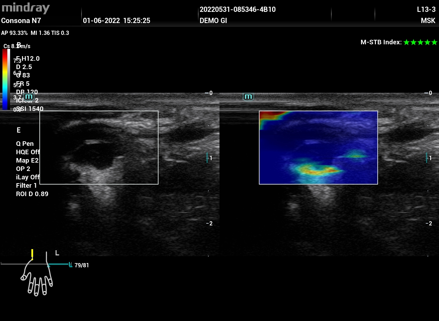Image resolution: width=439 pixels, height=321 pixels.
Task: Toggle the HQE Off setting
Action: [x=28, y=152]
